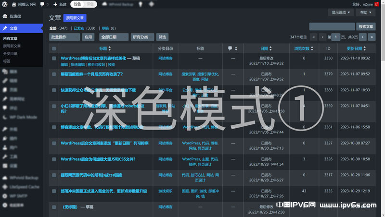Click the current page number field
Viewport: 385px width, 217px height.
pos(335,37)
